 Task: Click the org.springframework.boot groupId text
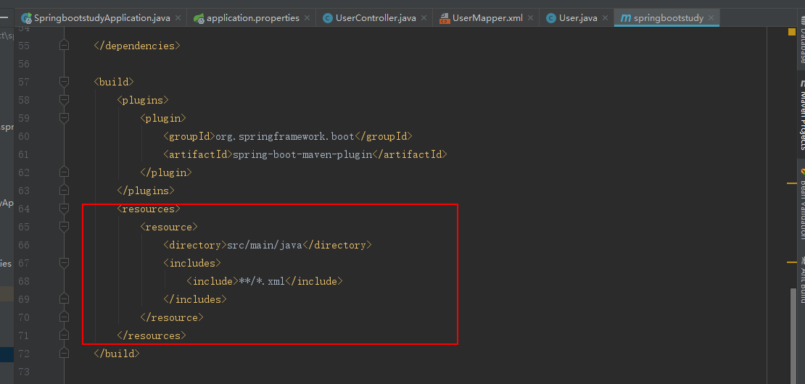click(285, 136)
